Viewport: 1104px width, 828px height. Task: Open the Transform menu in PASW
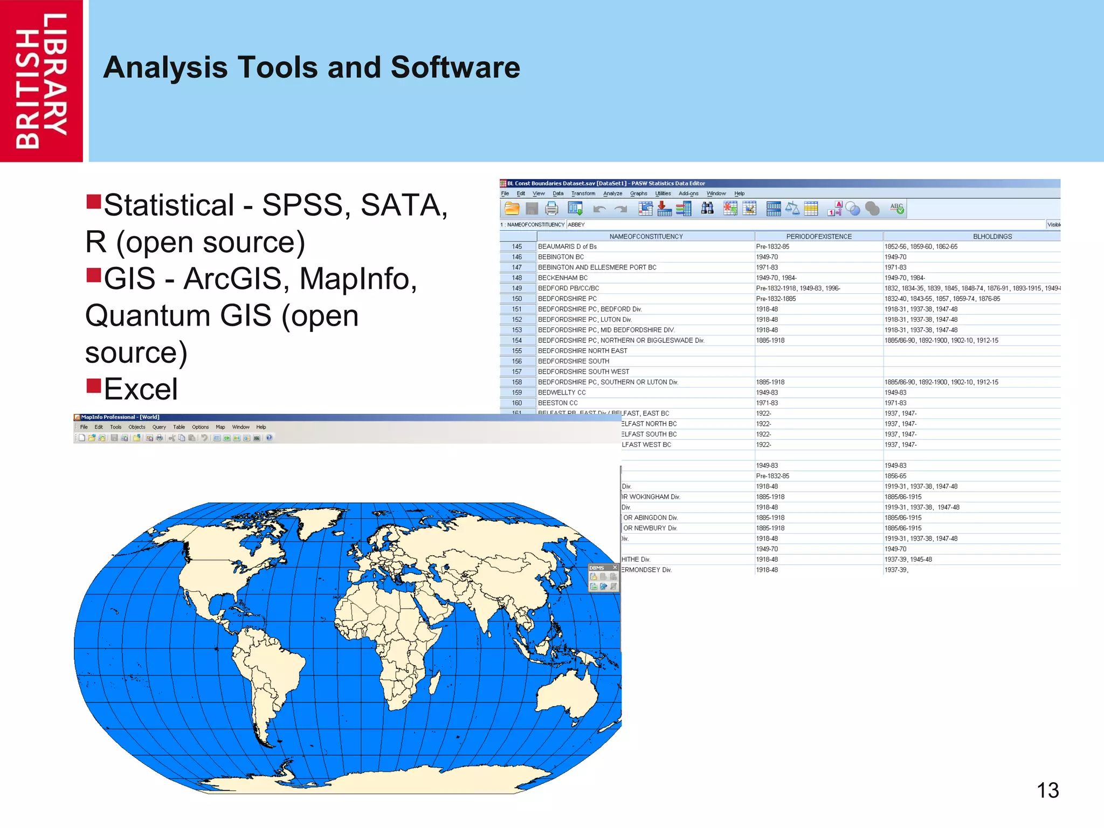[x=583, y=194]
